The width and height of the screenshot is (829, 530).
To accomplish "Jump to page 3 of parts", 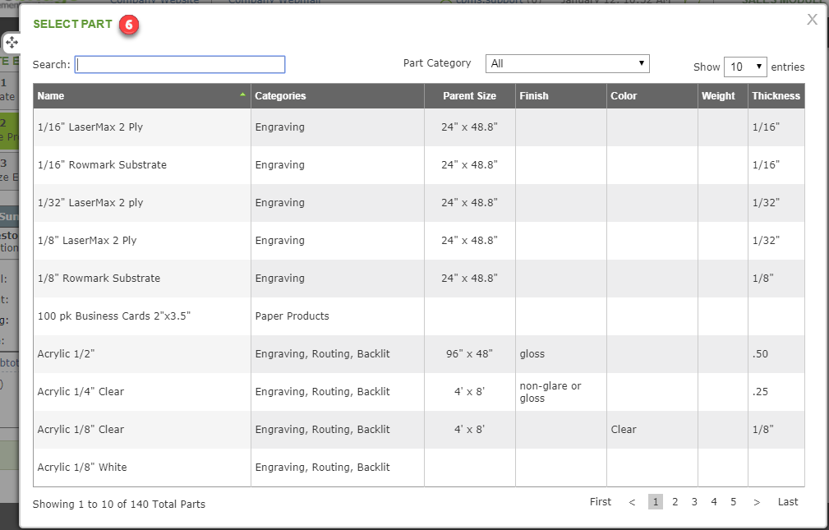I will click(694, 501).
